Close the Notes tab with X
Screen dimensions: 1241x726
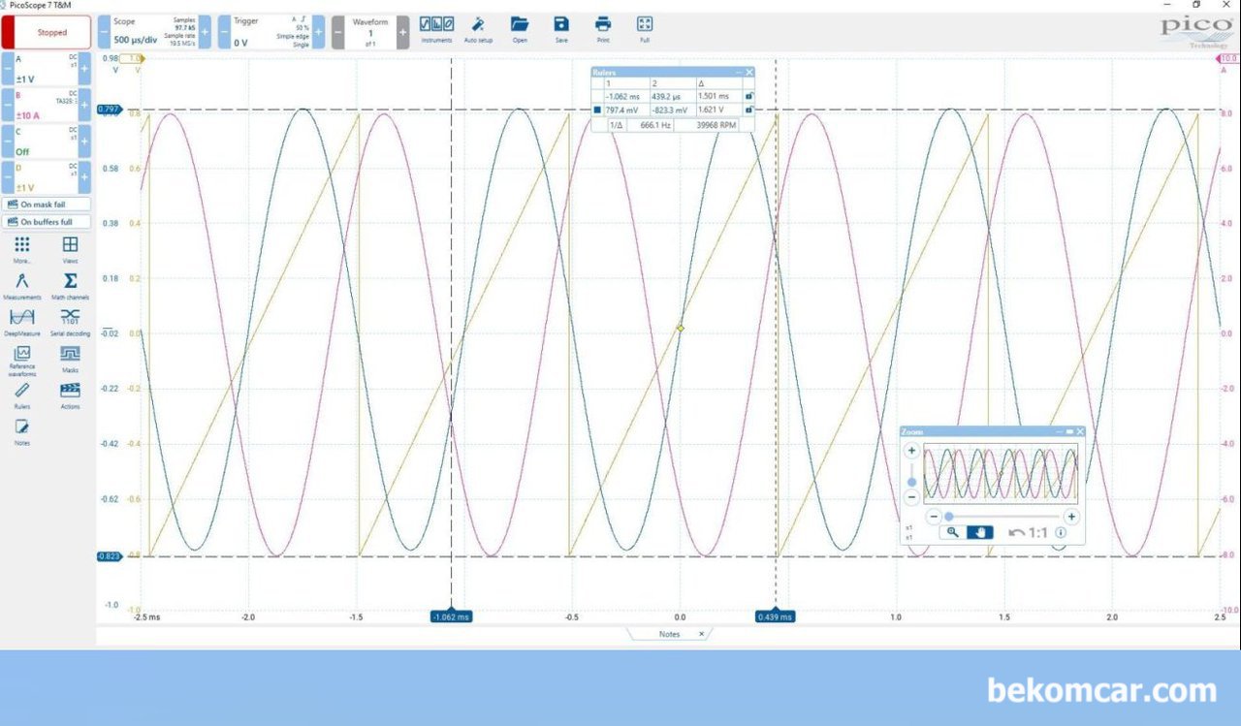(x=702, y=634)
